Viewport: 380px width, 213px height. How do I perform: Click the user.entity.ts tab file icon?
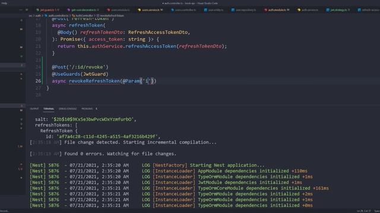click(x=205, y=10)
